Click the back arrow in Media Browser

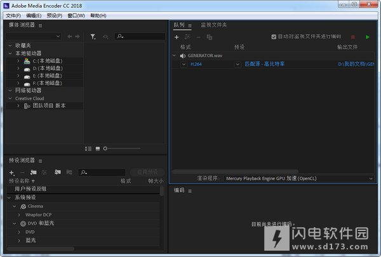70,36
